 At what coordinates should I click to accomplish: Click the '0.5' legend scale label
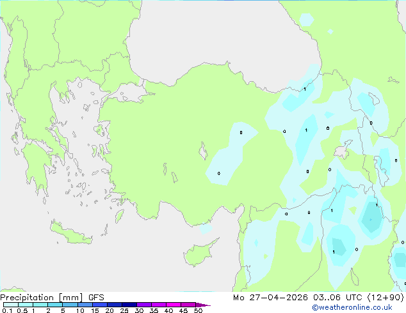[x=22, y=310]
